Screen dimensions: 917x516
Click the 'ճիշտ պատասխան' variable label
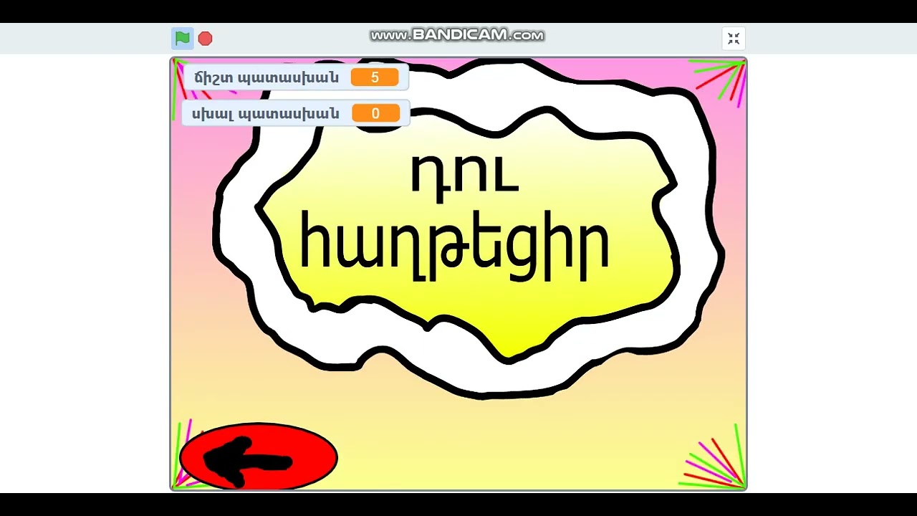(x=267, y=77)
